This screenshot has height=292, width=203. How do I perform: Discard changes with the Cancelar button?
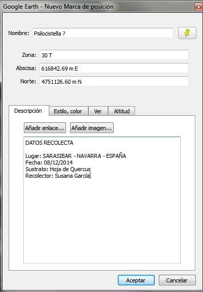pyautogui.click(x=177, y=280)
